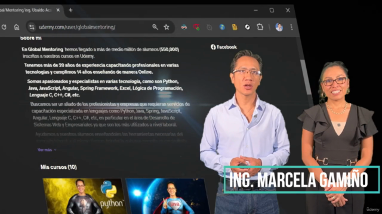382x214 pixels.
Task: Minimize the browser window
Action: 255,10
